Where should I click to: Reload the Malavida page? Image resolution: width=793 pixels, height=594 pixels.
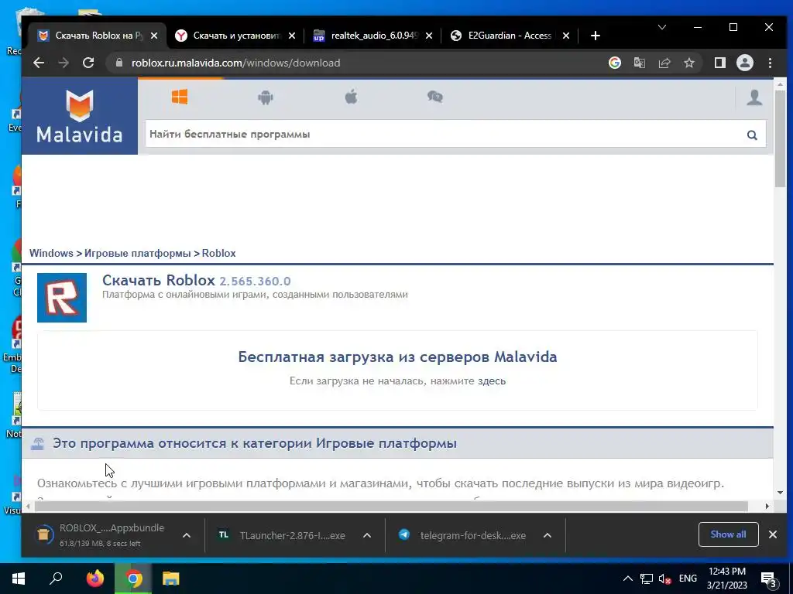[x=88, y=63]
